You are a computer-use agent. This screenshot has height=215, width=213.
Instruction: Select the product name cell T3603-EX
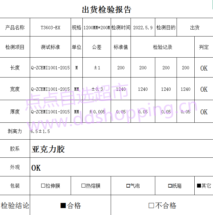point(51,27)
